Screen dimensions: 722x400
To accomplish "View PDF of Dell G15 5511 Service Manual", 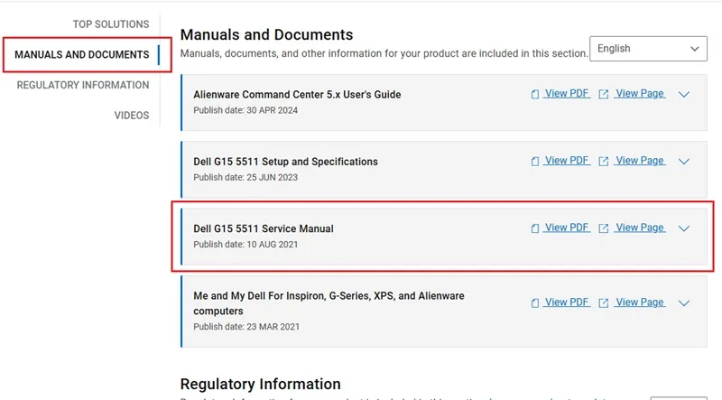I will 567,228.
